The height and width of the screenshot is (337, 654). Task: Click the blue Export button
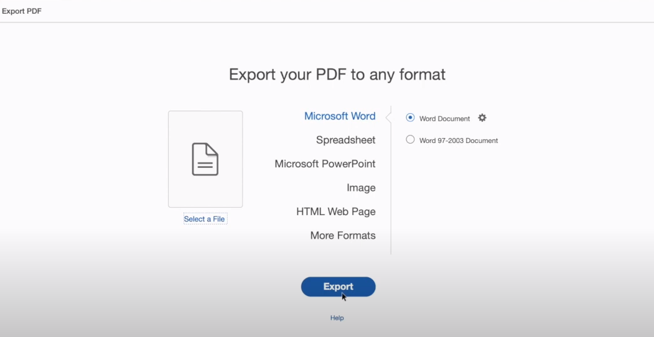tap(339, 287)
